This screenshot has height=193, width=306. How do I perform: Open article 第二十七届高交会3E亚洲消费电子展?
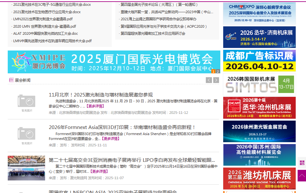tap(132, 160)
